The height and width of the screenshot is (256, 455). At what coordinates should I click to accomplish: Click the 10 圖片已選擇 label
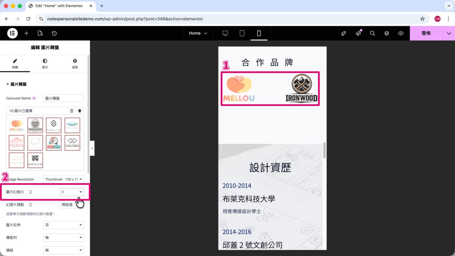(x=21, y=111)
